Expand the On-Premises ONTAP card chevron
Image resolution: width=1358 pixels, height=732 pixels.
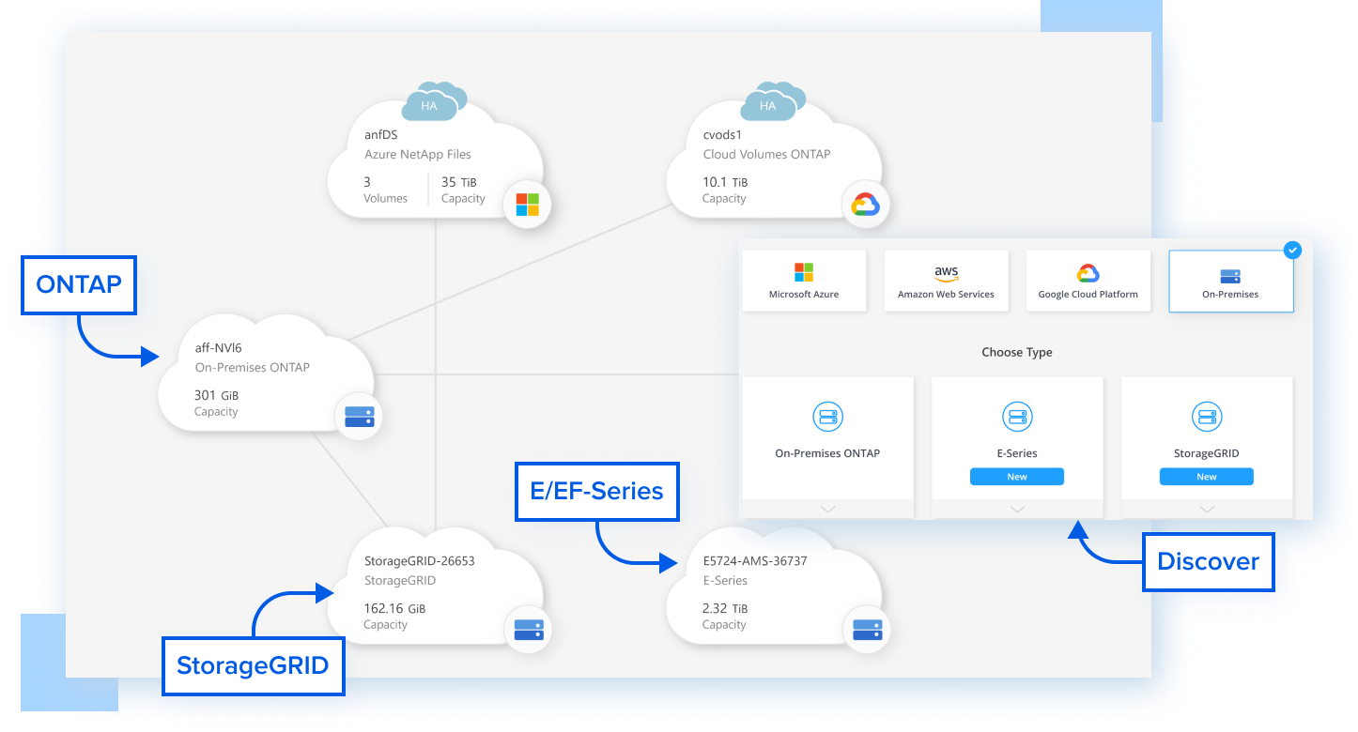click(827, 509)
